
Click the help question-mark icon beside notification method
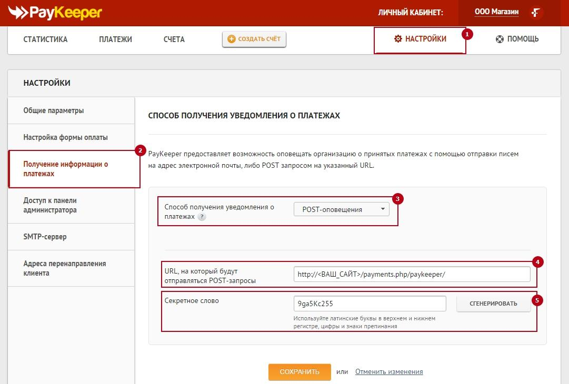point(202,217)
